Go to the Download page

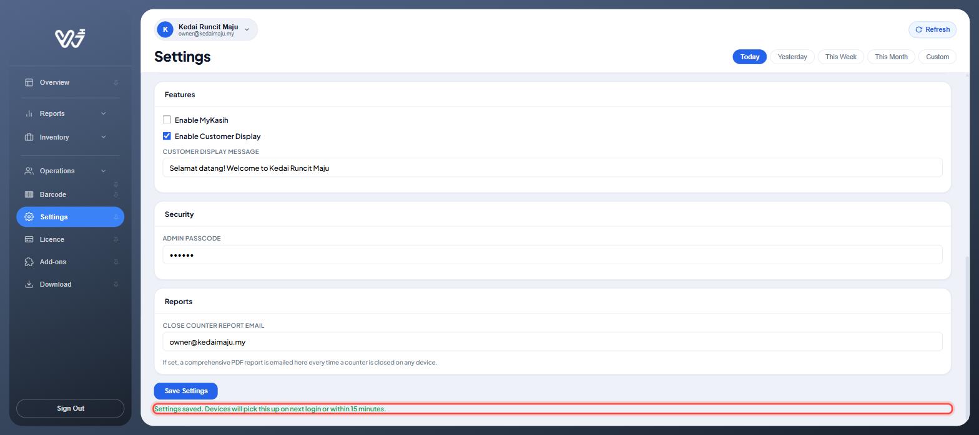(70, 284)
